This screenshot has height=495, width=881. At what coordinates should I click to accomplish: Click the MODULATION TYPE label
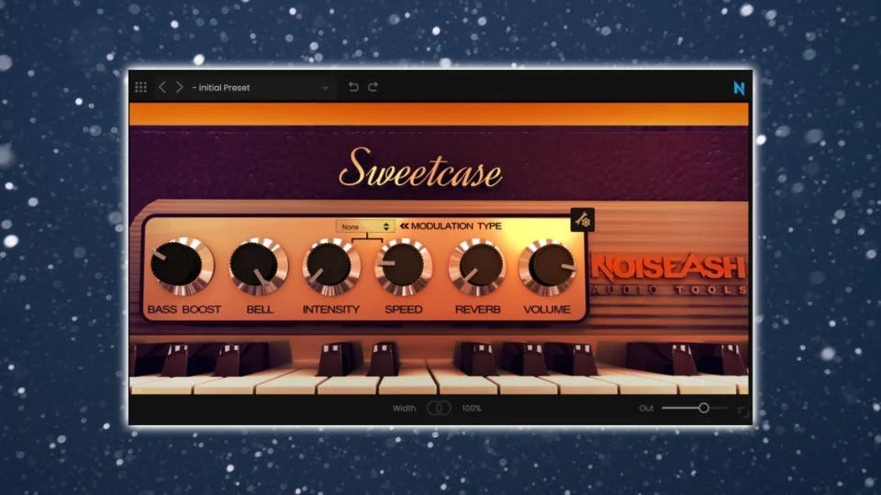click(456, 225)
